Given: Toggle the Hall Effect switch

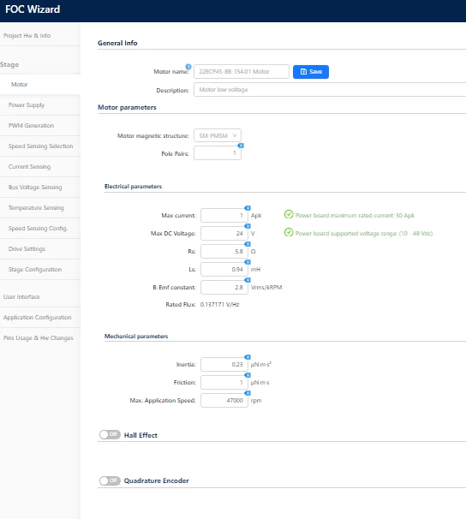Looking at the screenshot, I should coord(110,434).
